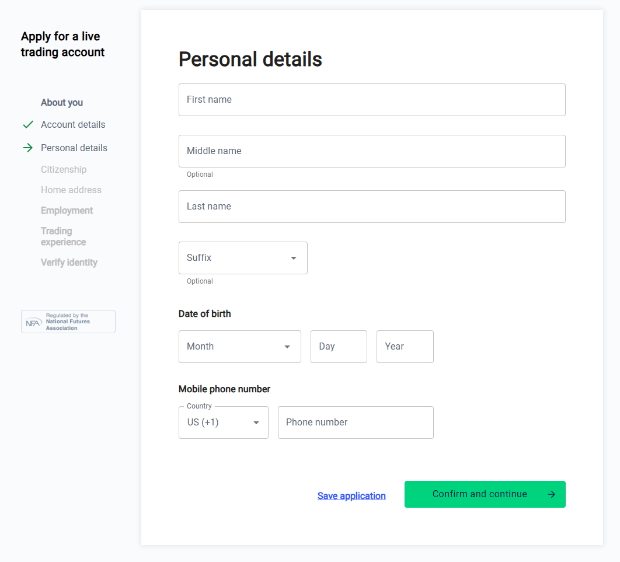Click the Phone number field

(356, 423)
